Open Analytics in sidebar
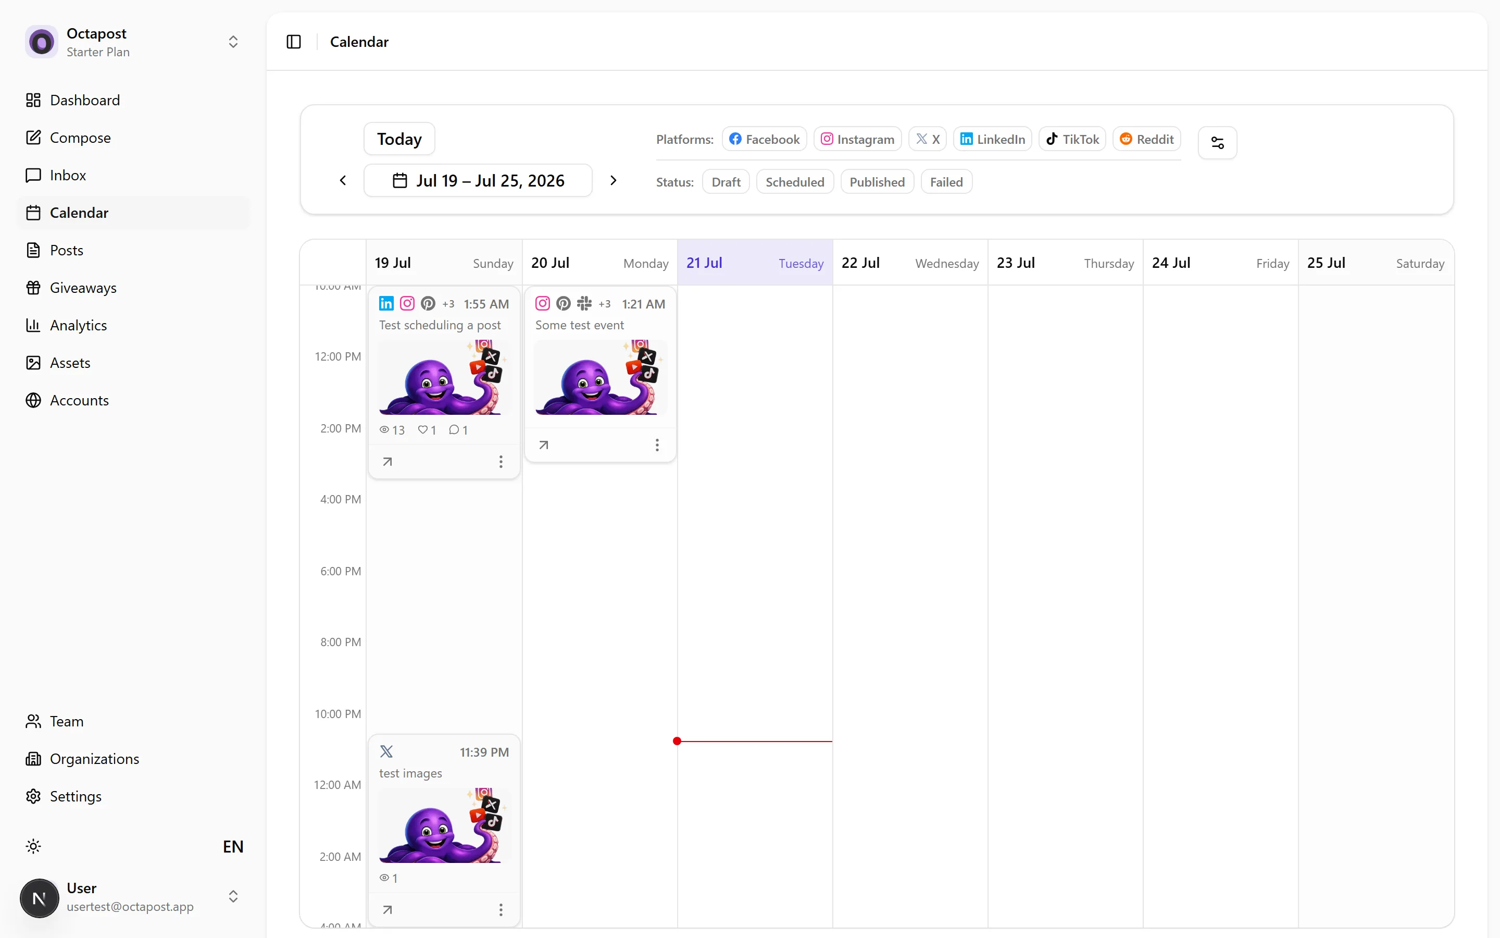Image resolution: width=1500 pixels, height=938 pixels. click(134, 325)
